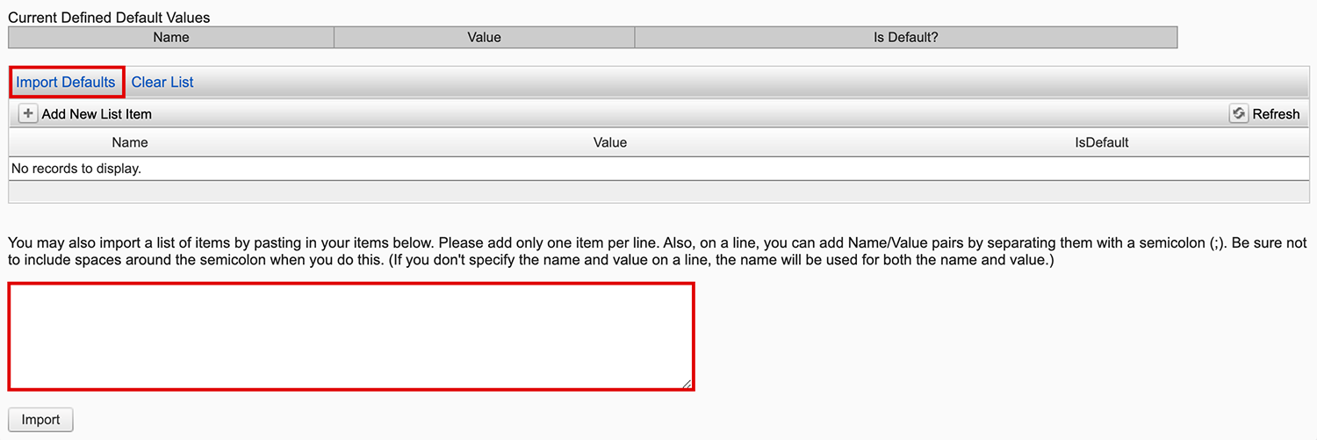Click the Current Defined Default Values heading
The width and height of the screenshot is (1317, 440).
pyautogui.click(x=109, y=17)
